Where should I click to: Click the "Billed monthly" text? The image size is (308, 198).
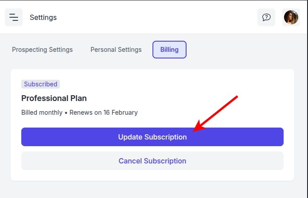click(42, 113)
